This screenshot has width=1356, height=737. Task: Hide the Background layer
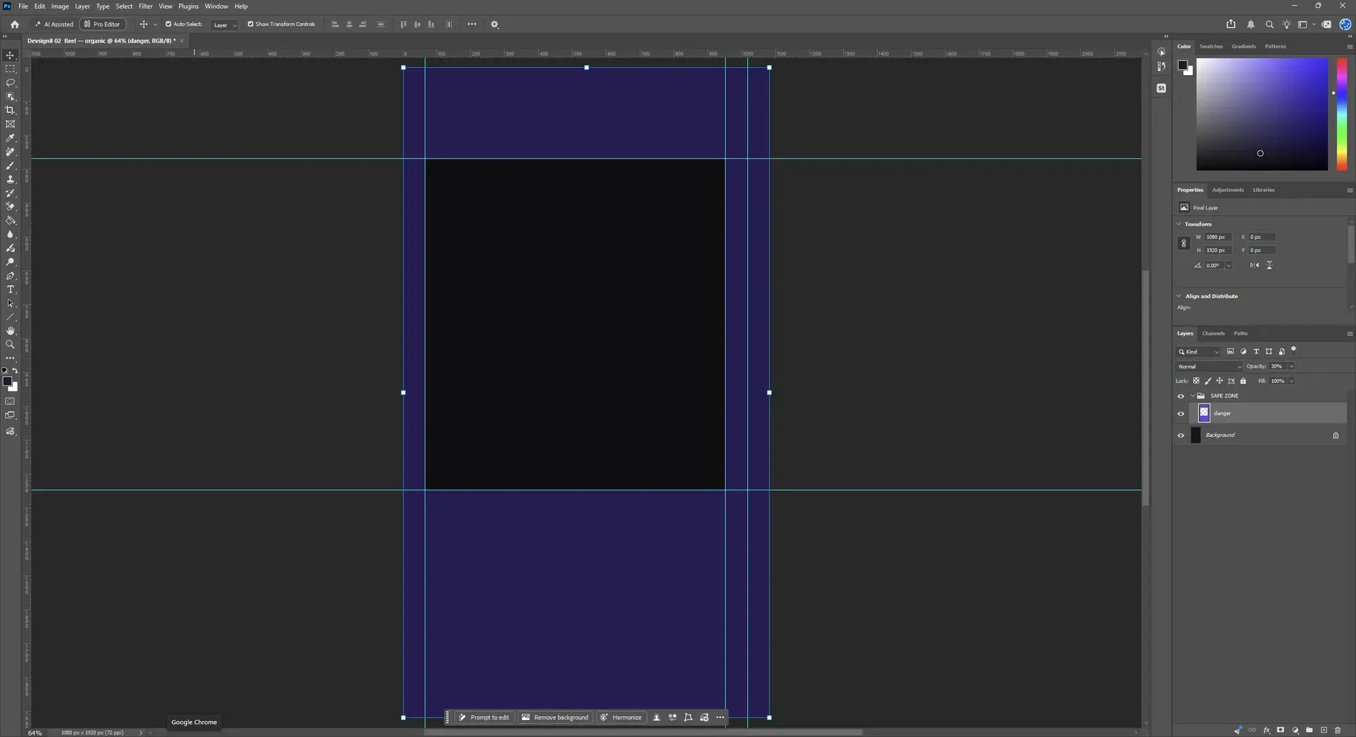point(1181,436)
